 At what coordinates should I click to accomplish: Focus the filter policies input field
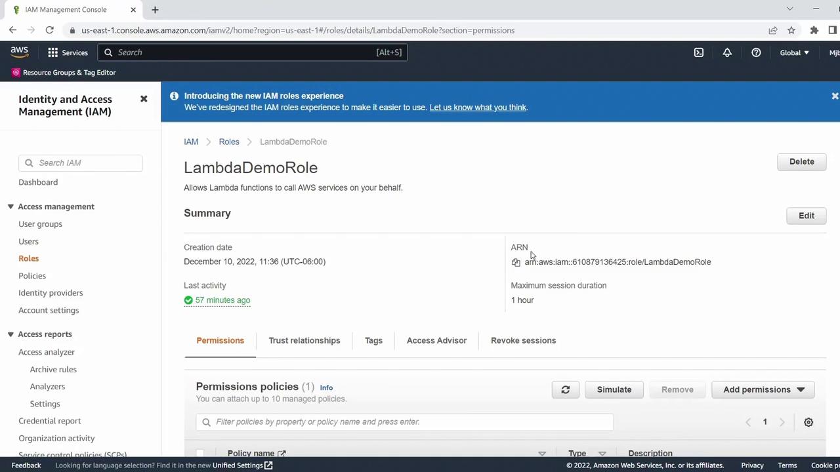(404, 422)
